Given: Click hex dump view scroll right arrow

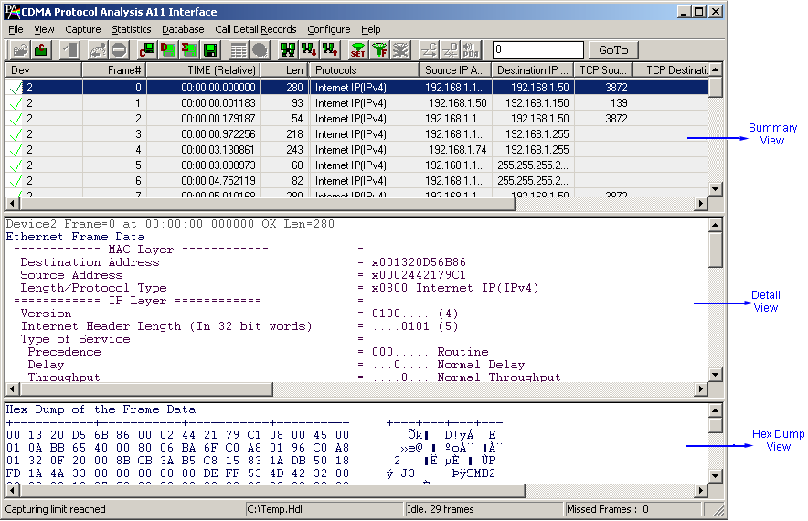Looking at the screenshot, I should pyautogui.click(x=701, y=491).
